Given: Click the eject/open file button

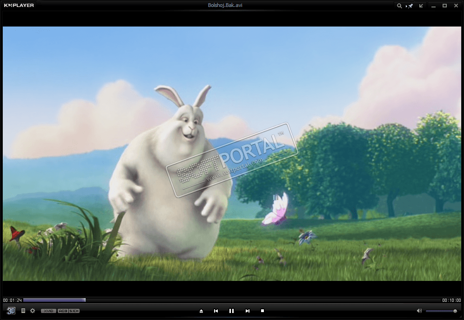Looking at the screenshot, I should (x=201, y=311).
